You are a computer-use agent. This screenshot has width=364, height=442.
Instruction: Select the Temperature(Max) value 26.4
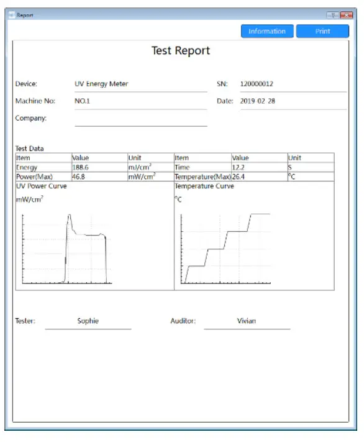point(260,177)
